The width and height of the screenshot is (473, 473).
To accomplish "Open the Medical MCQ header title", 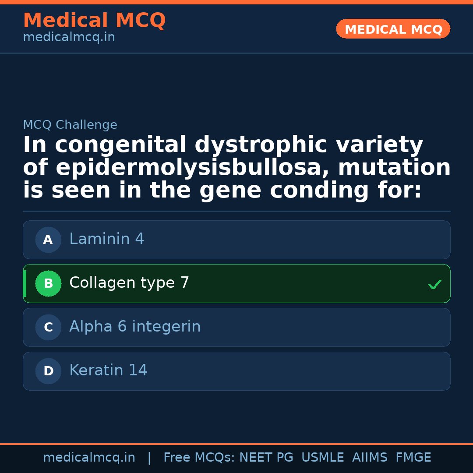I will tap(94, 21).
